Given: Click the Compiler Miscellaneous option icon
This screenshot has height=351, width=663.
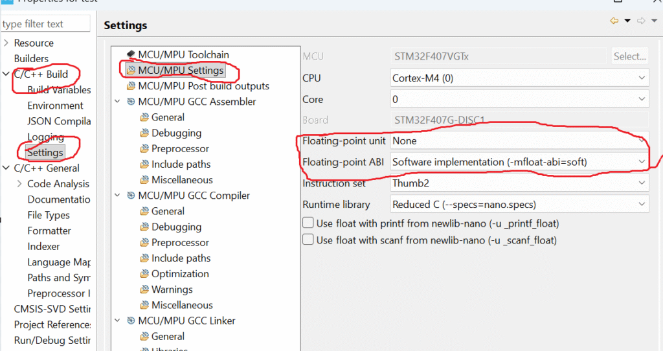Looking at the screenshot, I should pos(144,305).
